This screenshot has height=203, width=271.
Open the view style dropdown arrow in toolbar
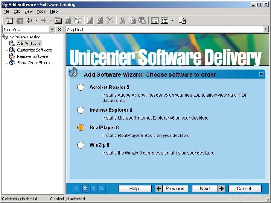point(172,21)
